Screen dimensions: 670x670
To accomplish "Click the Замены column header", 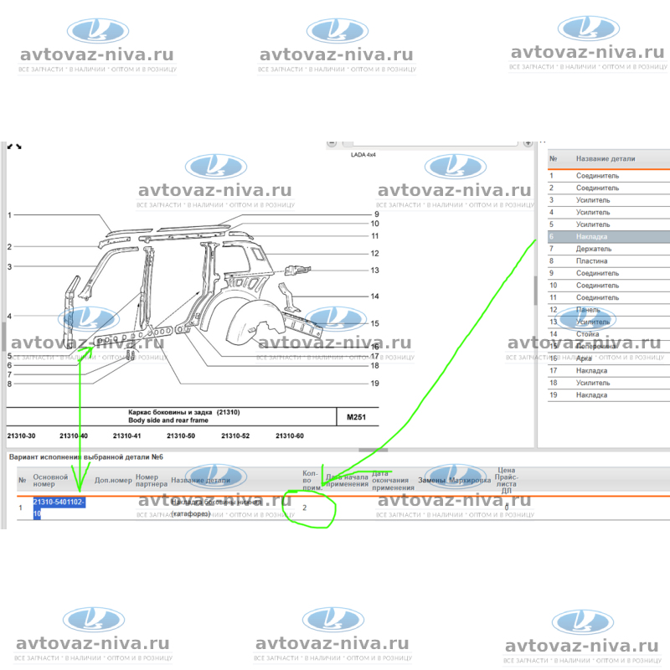I will pos(432,480).
